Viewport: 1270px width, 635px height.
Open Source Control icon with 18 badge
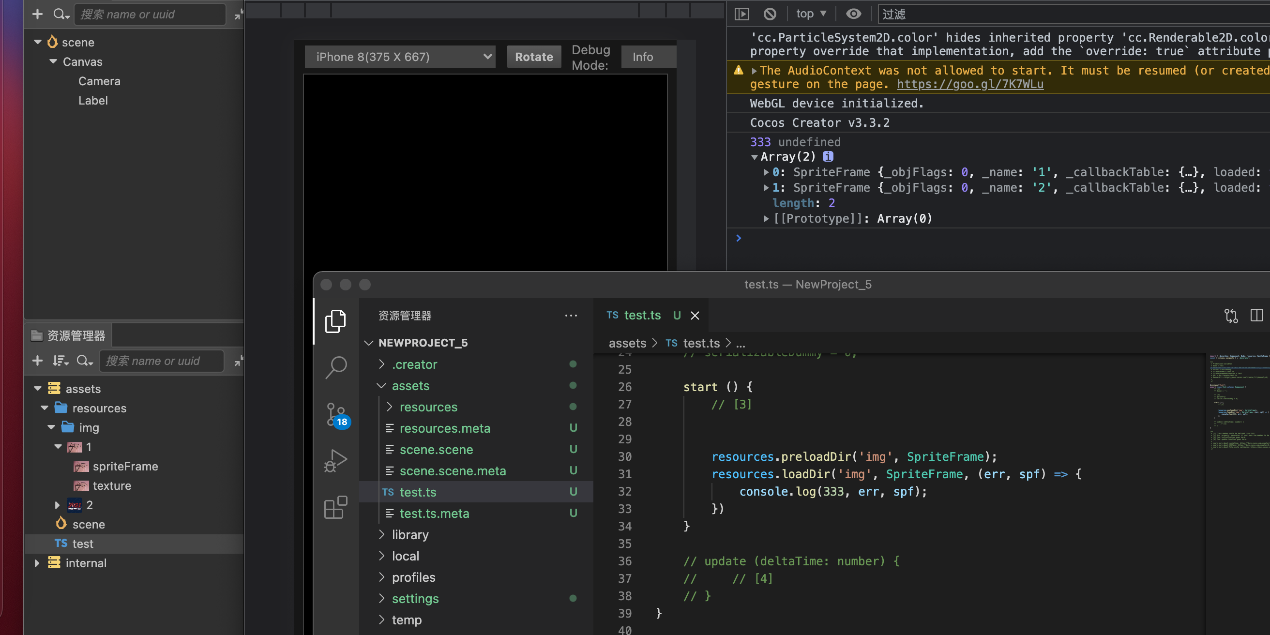coord(336,414)
